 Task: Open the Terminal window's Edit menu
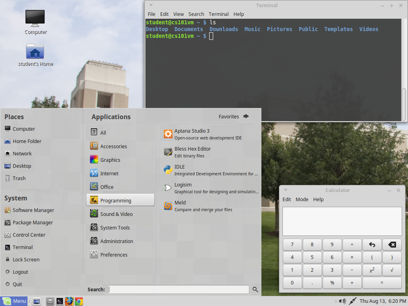(164, 14)
